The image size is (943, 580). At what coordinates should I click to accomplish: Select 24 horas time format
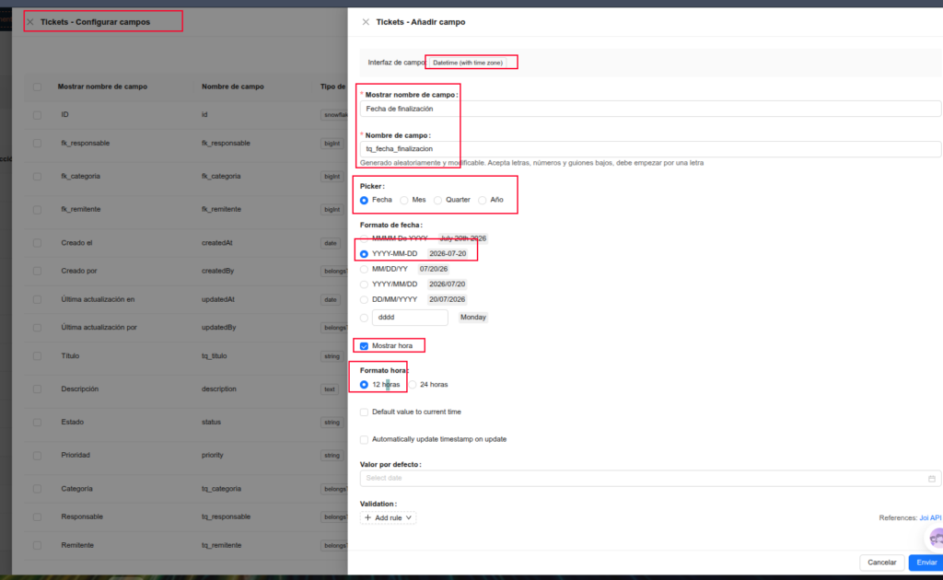click(413, 385)
